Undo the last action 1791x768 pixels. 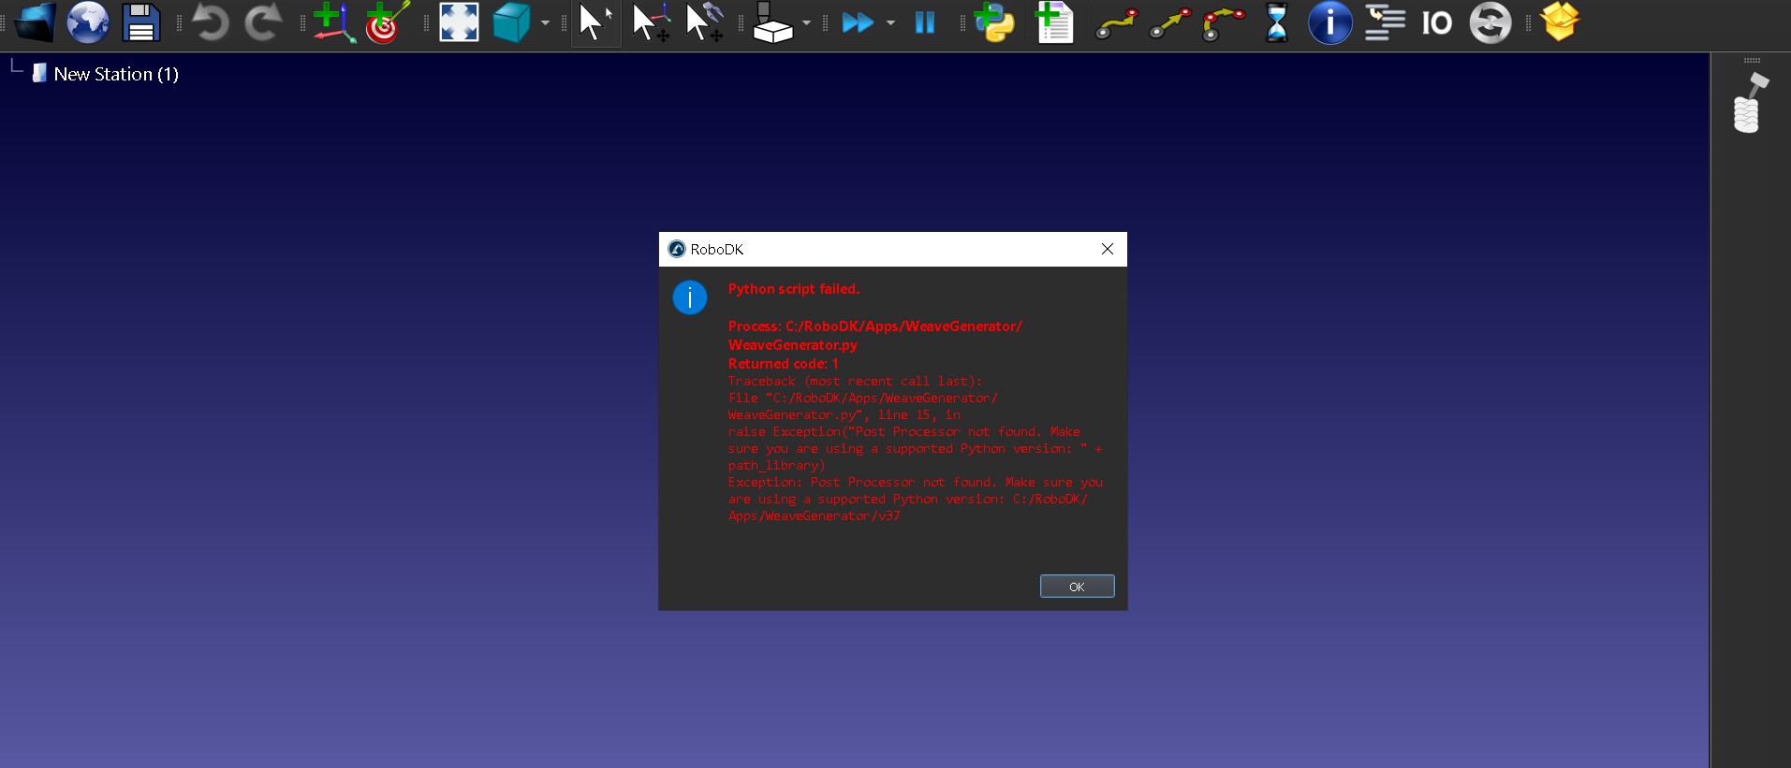210,22
